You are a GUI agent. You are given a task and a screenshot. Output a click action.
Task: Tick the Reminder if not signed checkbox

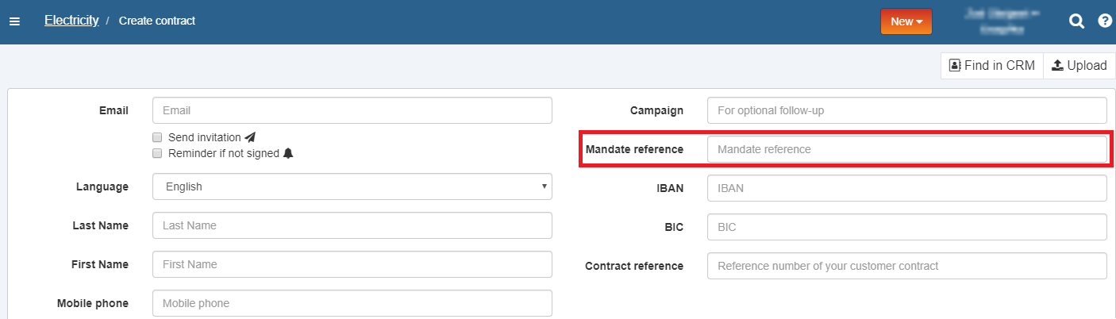point(157,153)
